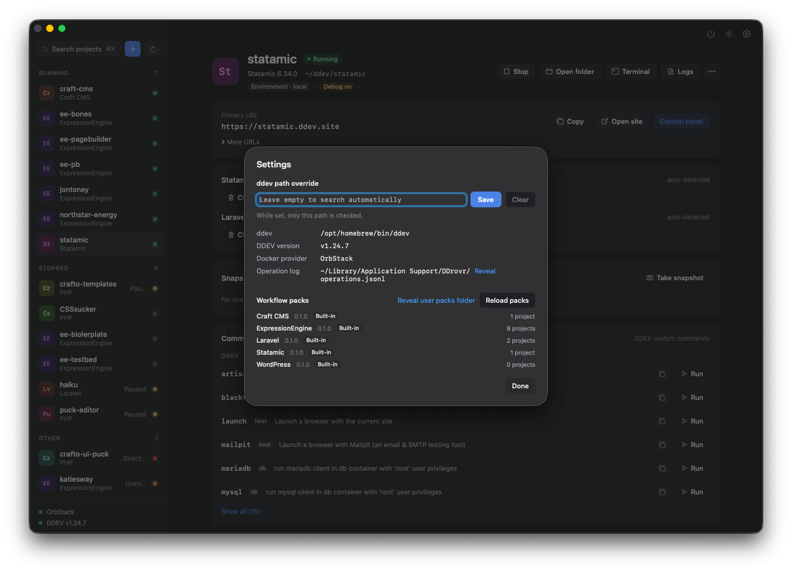
Task: Show all 15 commands
Action: point(241,512)
